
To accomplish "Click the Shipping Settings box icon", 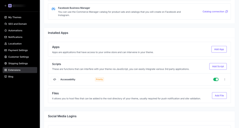I will 6,63.
